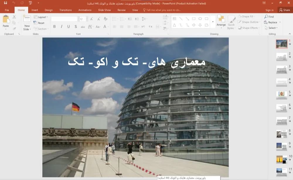Click Start From Beginning presentation icon

point(30,3)
